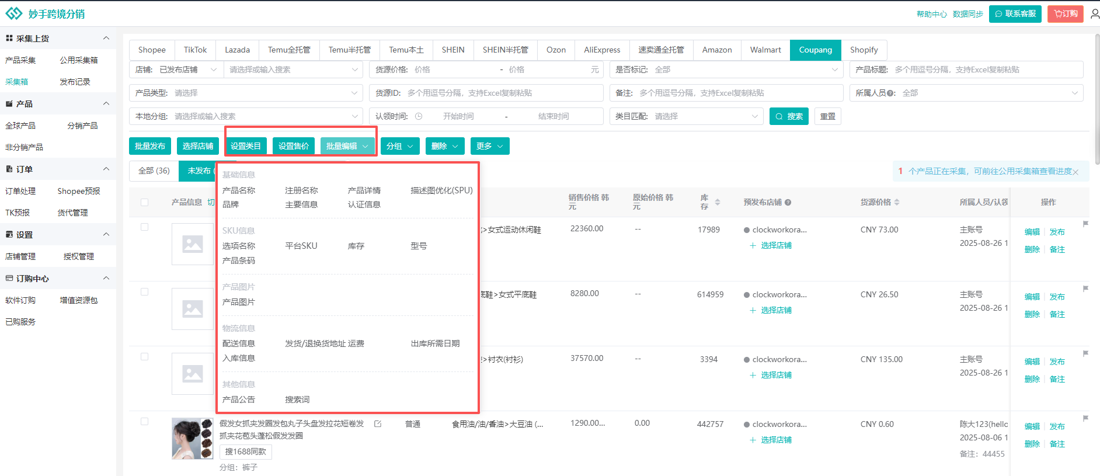Switch to the Amazon platform tab
The height and width of the screenshot is (476, 1100).
tap(716, 50)
